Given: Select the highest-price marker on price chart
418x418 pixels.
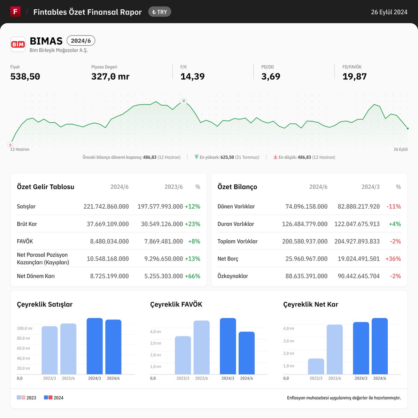Looking at the screenshot, I should (x=184, y=101).
